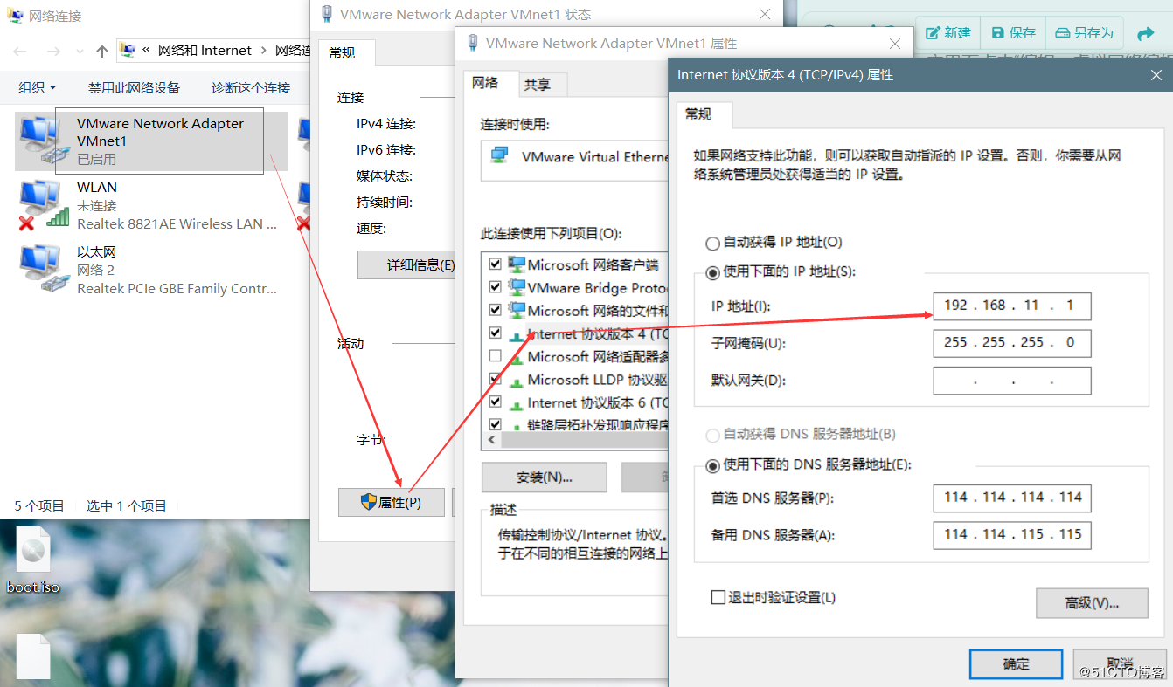Click the 链路层拓扑发现响应程序 item icon
The height and width of the screenshot is (687, 1173).
coord(517,425)
